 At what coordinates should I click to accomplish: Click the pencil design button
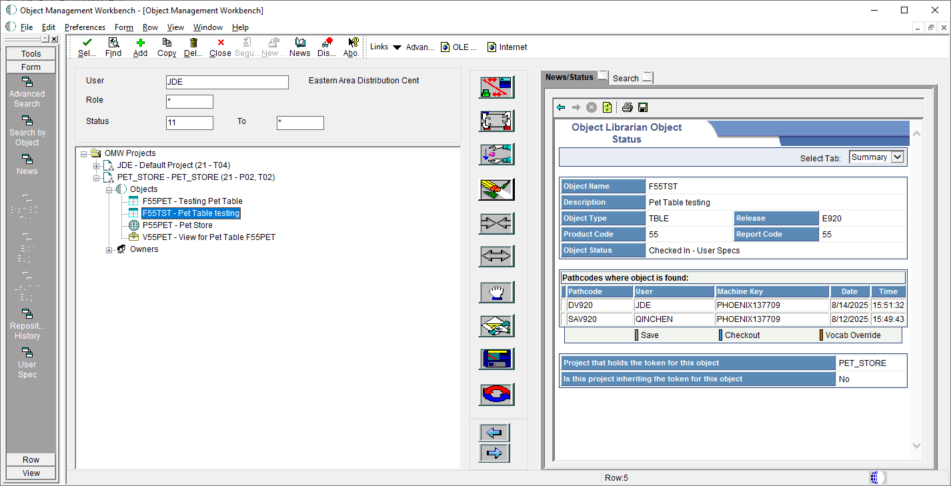pos(497,190)
